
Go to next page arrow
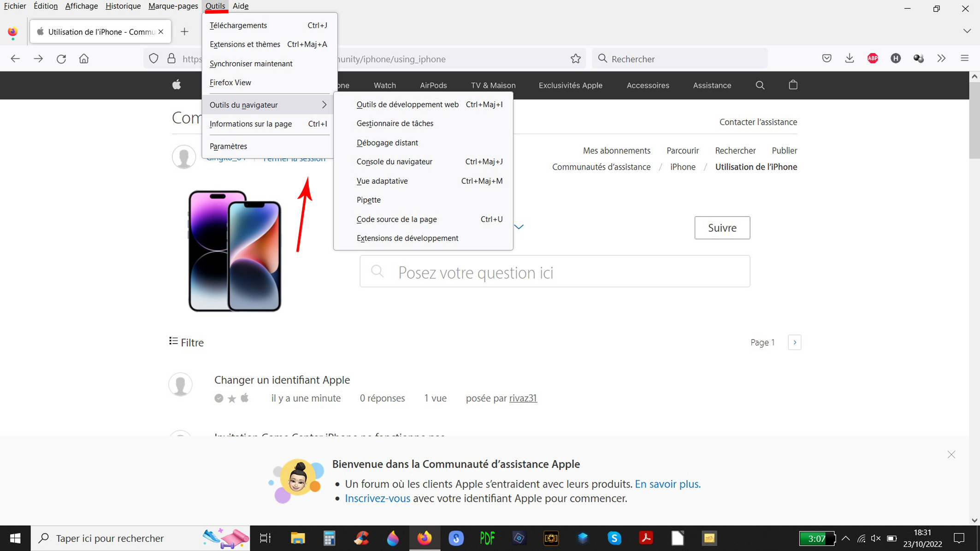pyautogui.click(x=795, y=342)
